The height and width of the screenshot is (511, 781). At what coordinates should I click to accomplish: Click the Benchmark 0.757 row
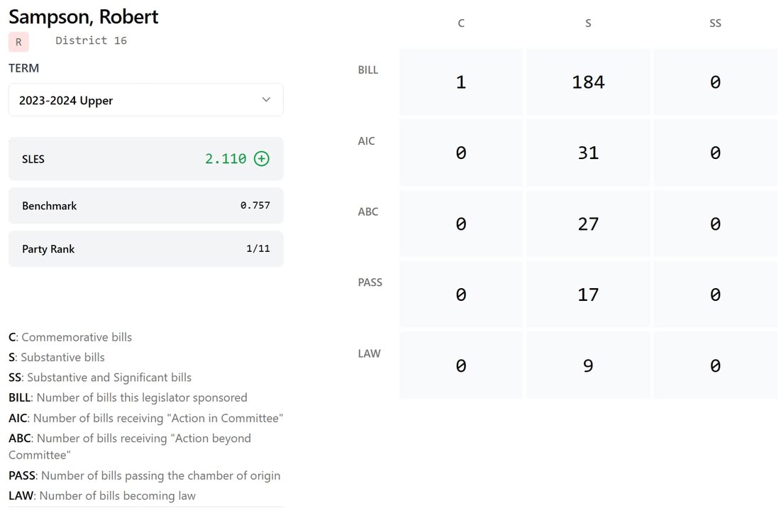coord(145,206)
